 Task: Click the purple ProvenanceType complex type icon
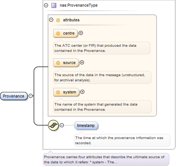pos(54,6)
